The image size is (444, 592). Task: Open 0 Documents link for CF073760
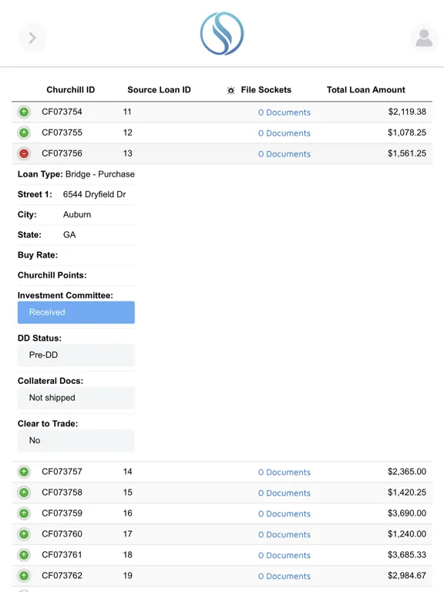click(284, 534)
